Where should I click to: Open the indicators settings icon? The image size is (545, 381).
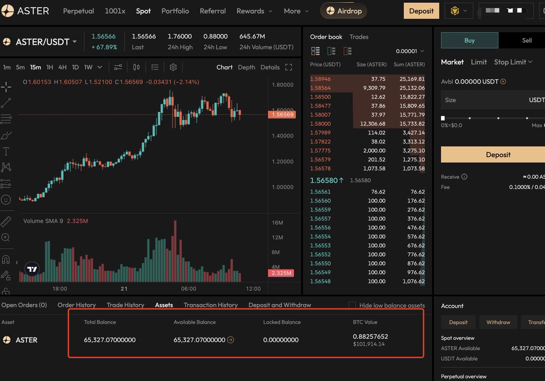[x=118, y=67]
